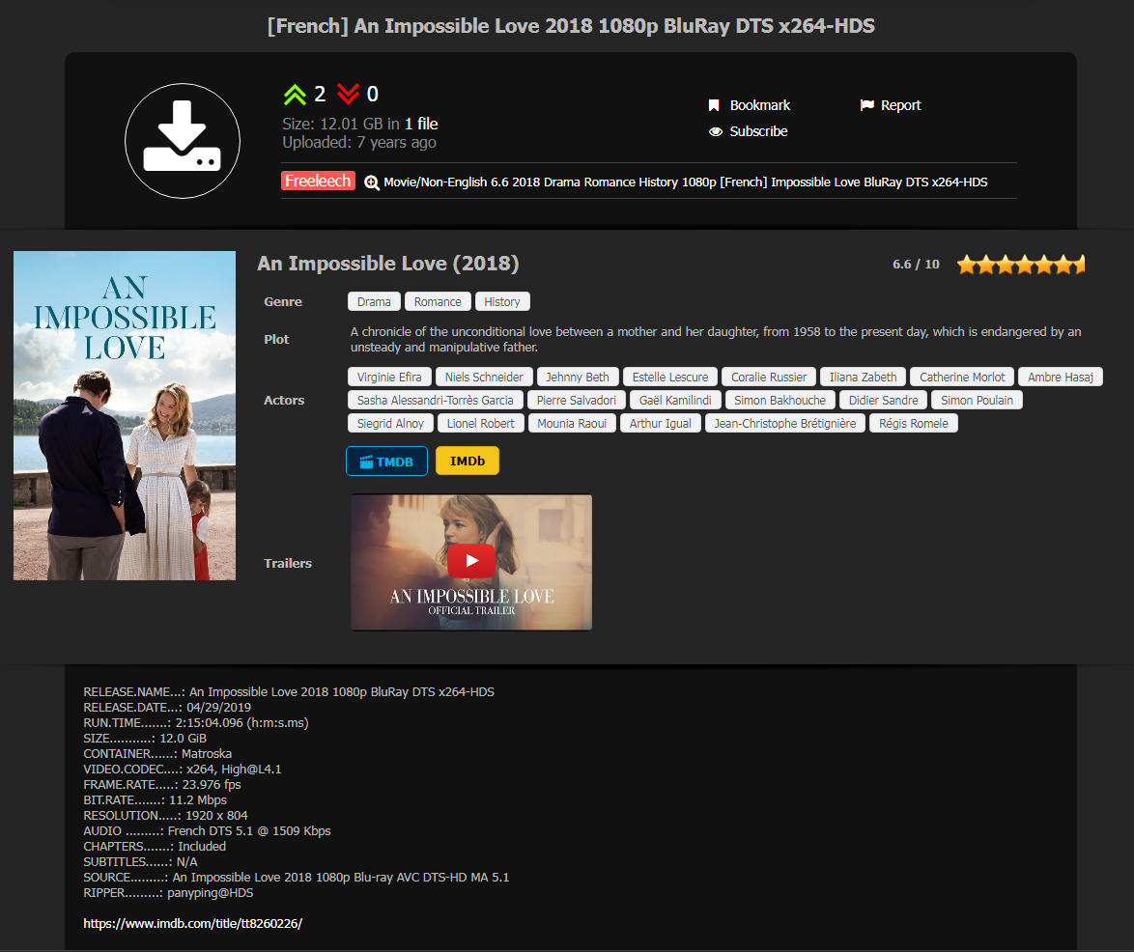
Task: Click actor tag Arthur Igual
Action: coord(661,423)
